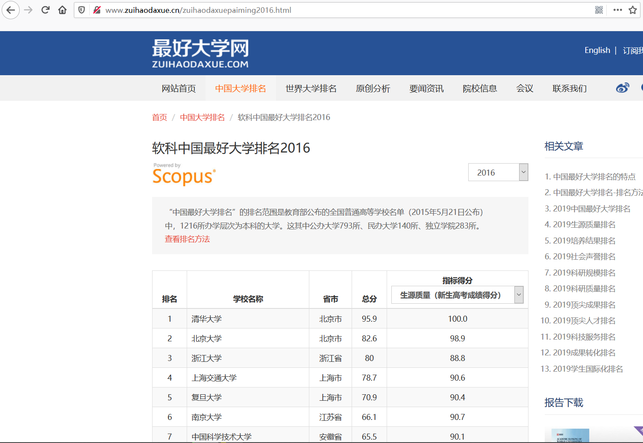Click the 省市 column header
Image resolution: width=643 pixels, height=443 pixels.
click(330, 299)
